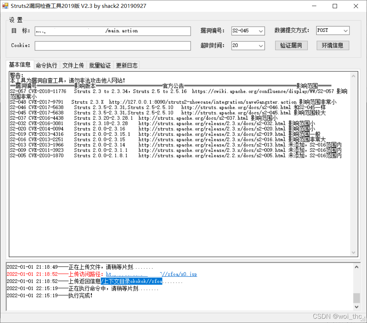The image size is (367, 323).
Task: Click the S2-016 CVE-2013-2251 row
Action: tap(167, 140)
